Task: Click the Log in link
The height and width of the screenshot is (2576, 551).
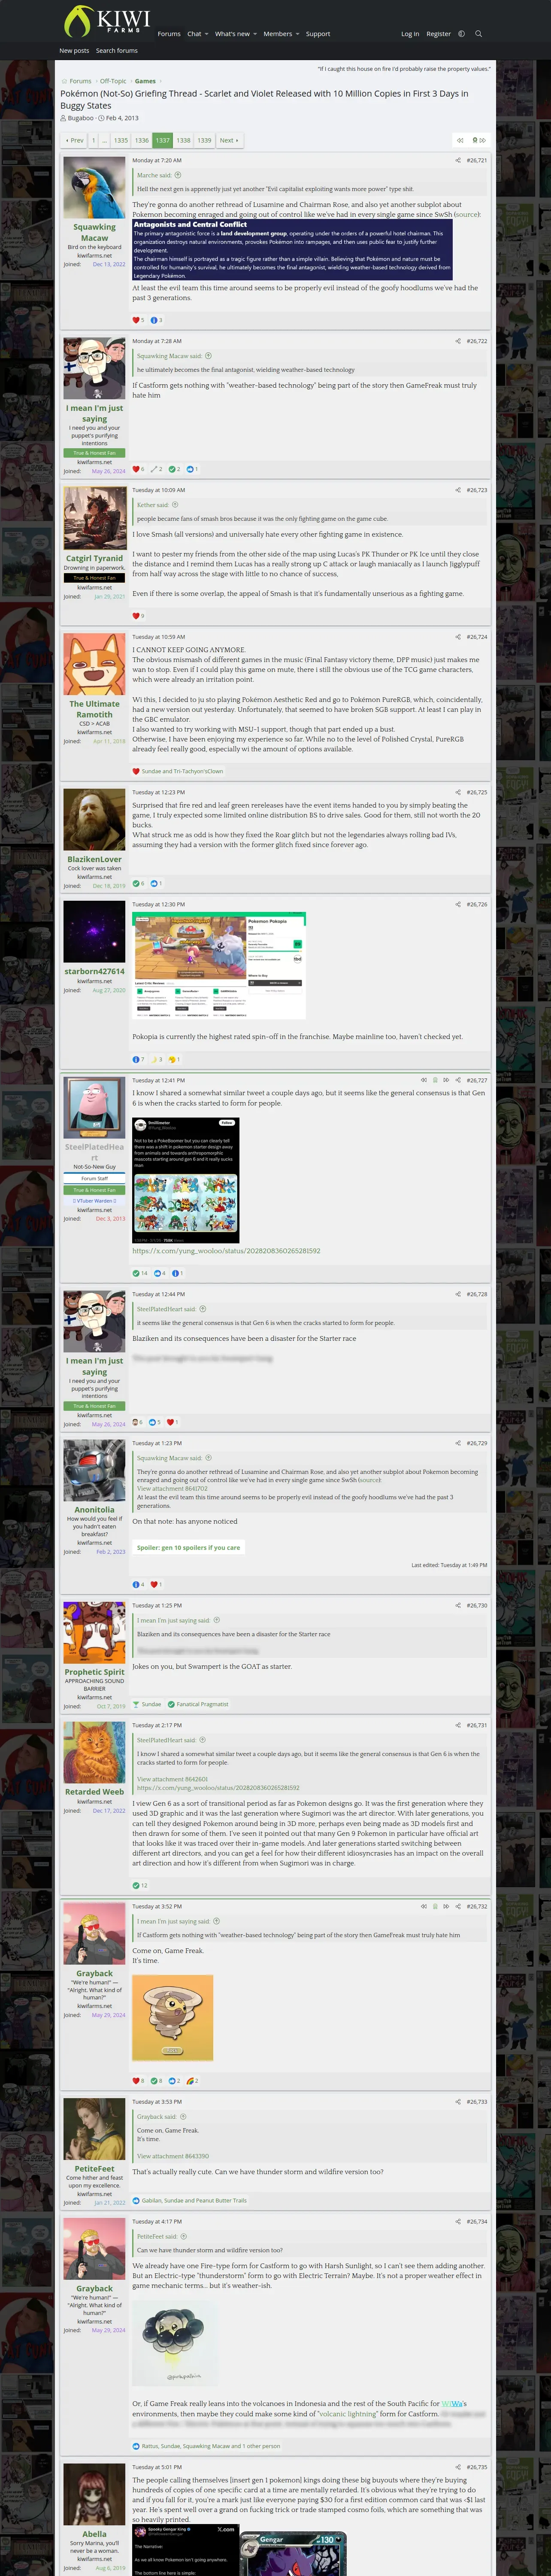Action: click(x=410, y=34)
